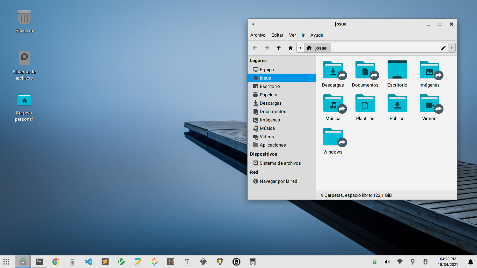This screenshot has height=268, width=477.
Task: Select the Windows folder link
Action: (x=333, y=137)
